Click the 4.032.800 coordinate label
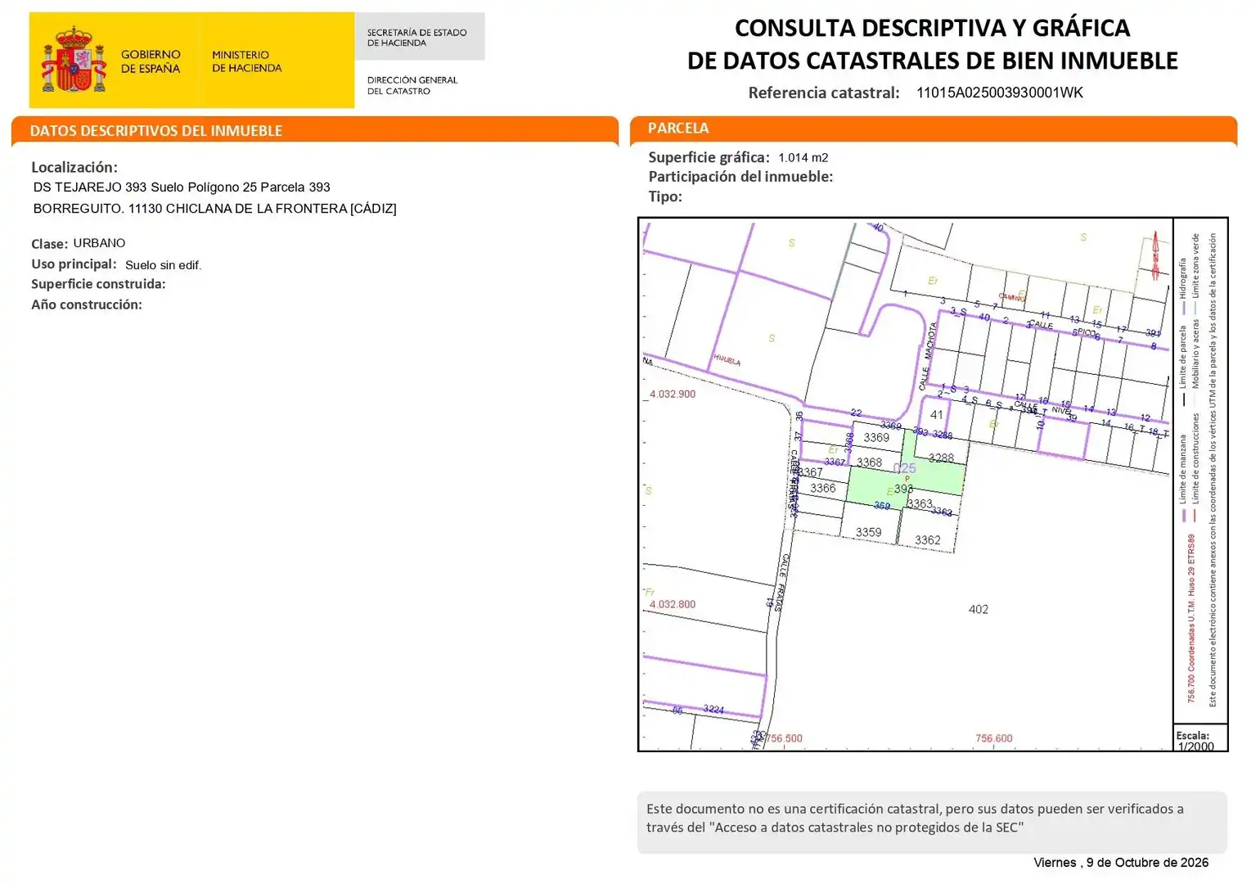 coord(673,604)
